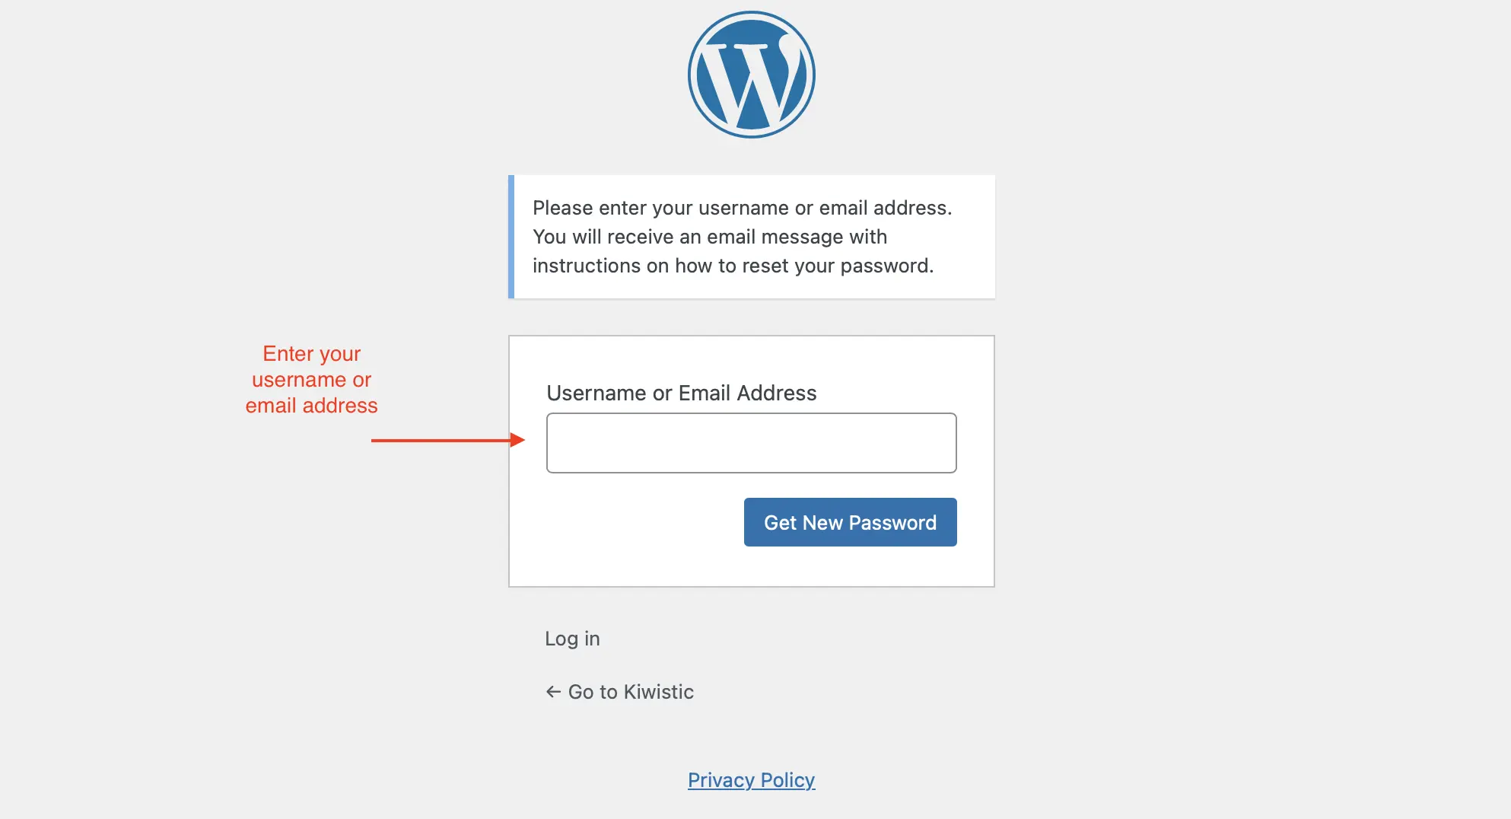Click inside the Username or Email Address field
The width and height of the screenshot is (1511, 819).
(751, 443)
